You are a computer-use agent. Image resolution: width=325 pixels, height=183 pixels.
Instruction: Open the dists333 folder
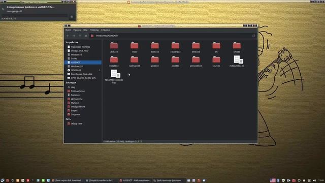[x=196, y=47]
